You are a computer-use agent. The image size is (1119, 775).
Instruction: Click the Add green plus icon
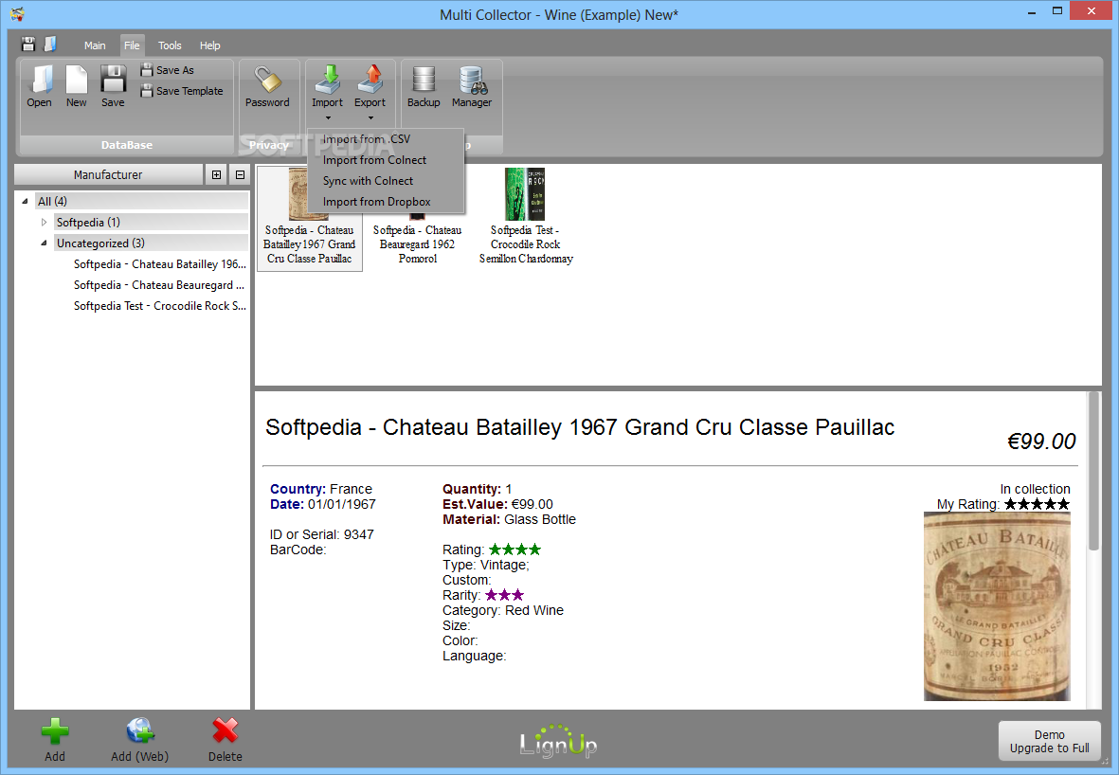point(55,740)
